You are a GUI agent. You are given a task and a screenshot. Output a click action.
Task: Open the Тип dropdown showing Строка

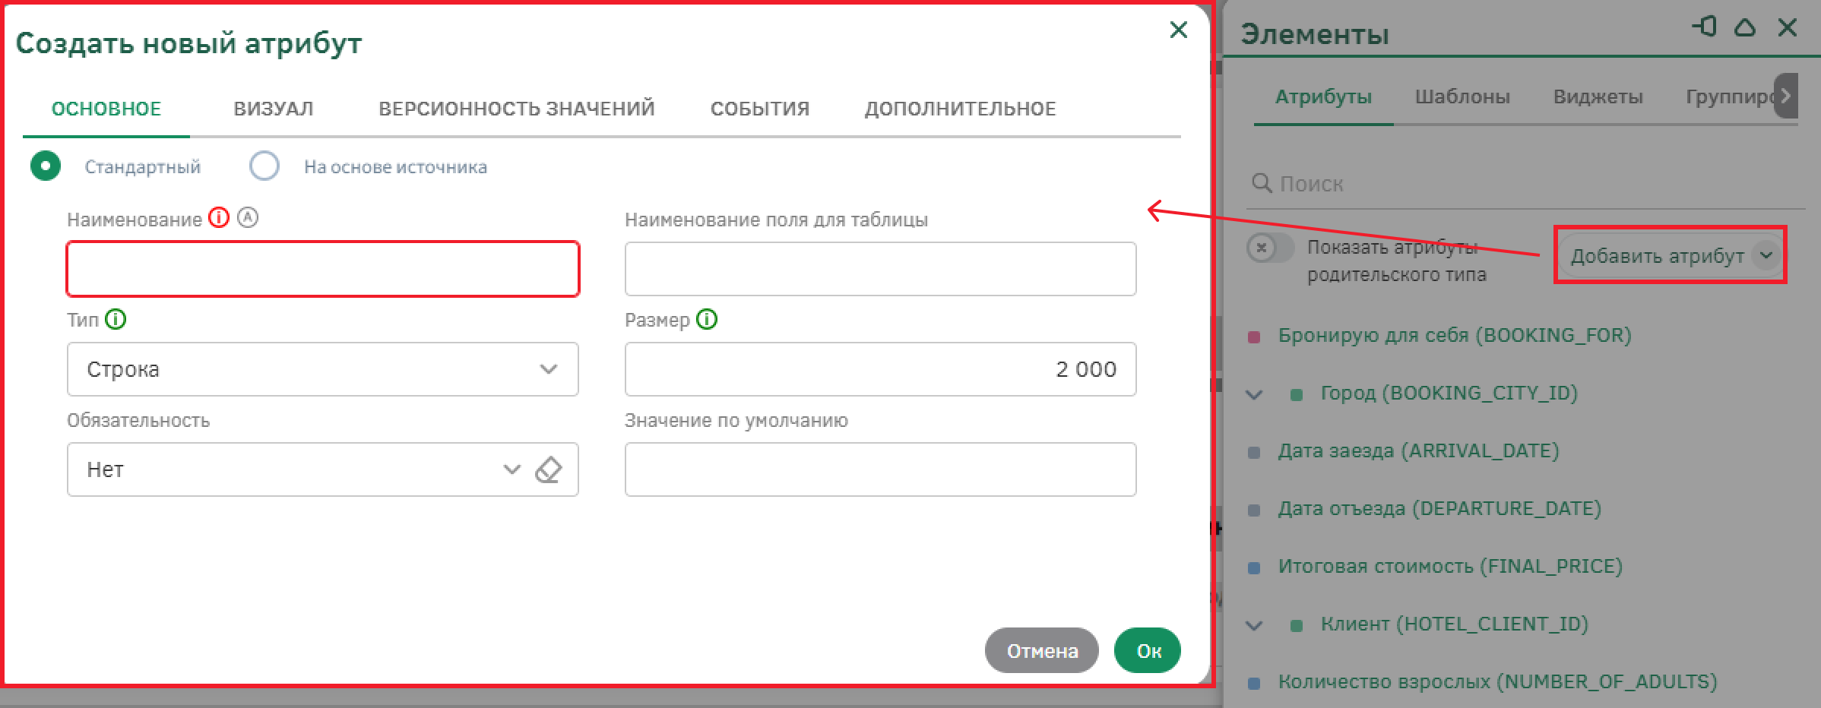(x=323, y=369)
